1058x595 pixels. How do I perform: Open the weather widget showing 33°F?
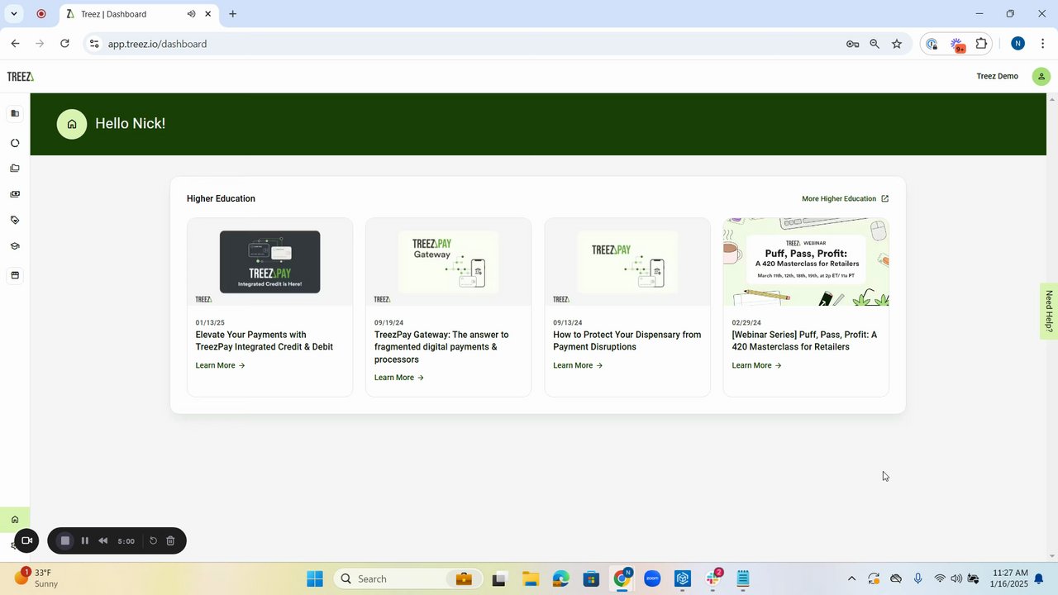(37, 578)
